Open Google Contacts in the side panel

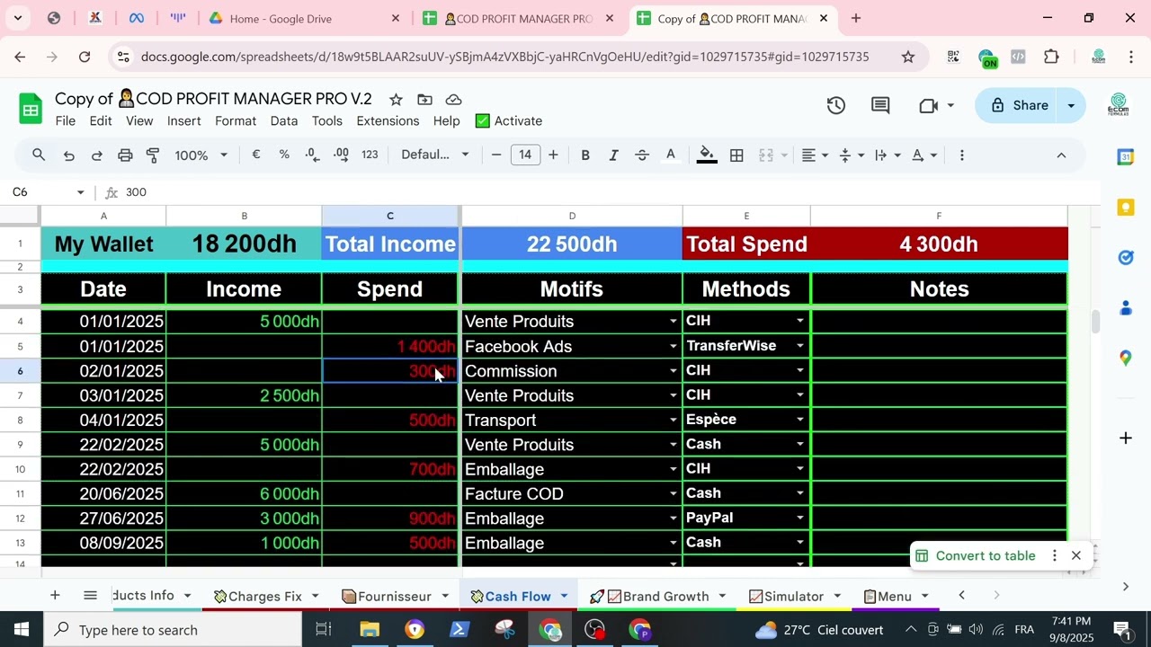click(x=1125, y=308)
